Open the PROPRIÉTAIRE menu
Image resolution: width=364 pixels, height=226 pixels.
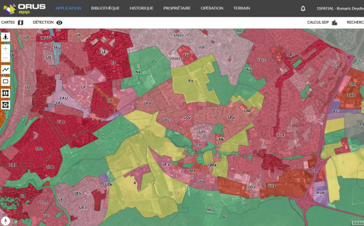[x=177, y=8]
